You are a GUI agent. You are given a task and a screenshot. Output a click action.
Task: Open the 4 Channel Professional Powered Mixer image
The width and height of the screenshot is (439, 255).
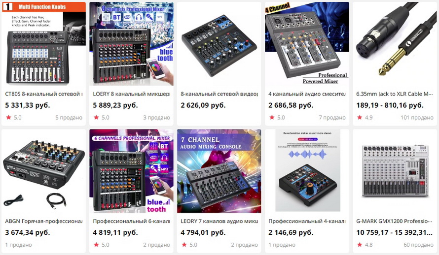(307, 44)
